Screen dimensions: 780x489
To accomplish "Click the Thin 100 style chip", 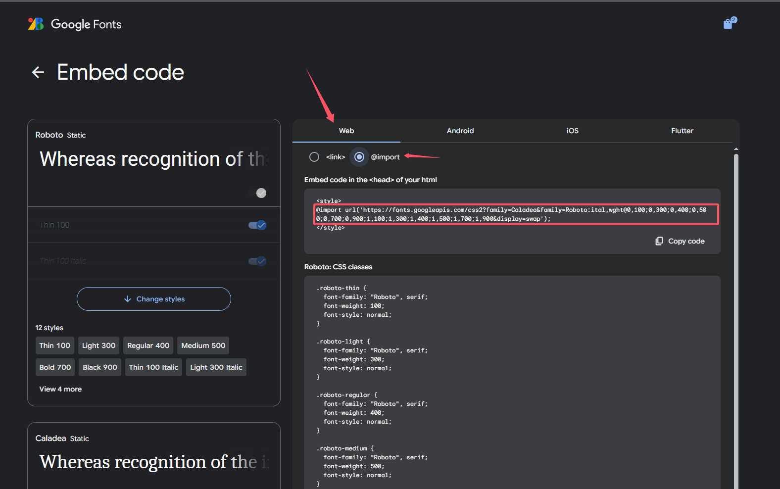I will tap(55, 345).
